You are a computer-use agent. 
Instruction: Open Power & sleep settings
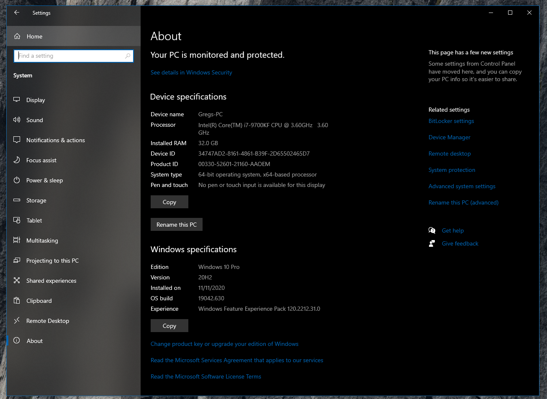click(74, 180)
